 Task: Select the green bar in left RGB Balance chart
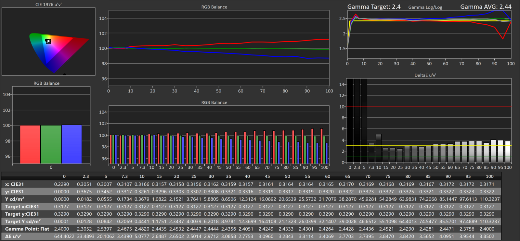tap(51, 144)
